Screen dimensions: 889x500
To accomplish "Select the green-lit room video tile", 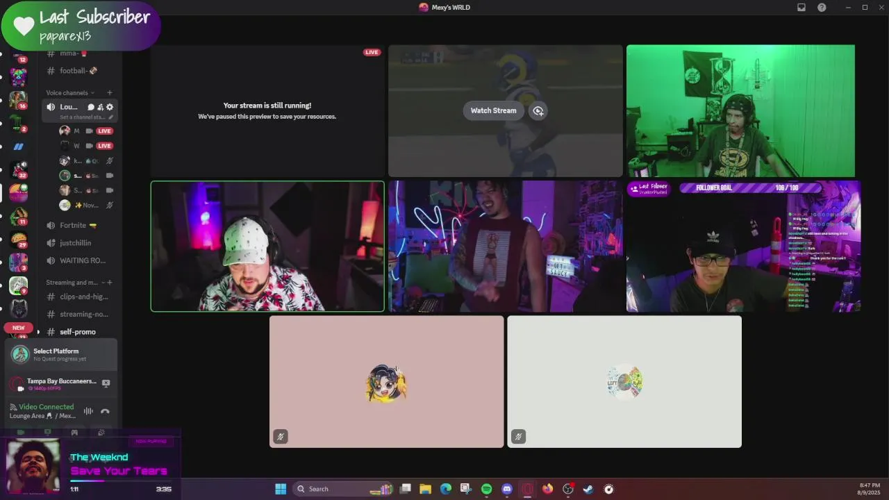I will point(740,111).
